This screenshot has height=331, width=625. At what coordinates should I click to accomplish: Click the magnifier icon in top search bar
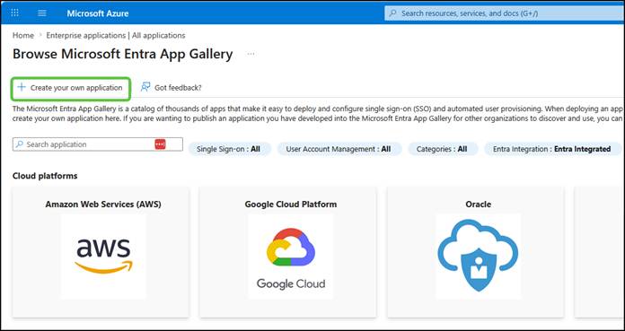[x=393, y=13]
